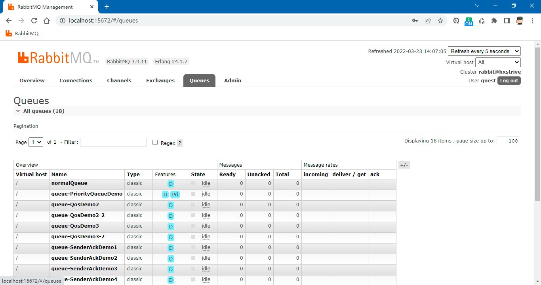This screenshot has width=541, height=285.
Task: Open the queue-SenderAckDemo1 link
Action: point(84,247)
